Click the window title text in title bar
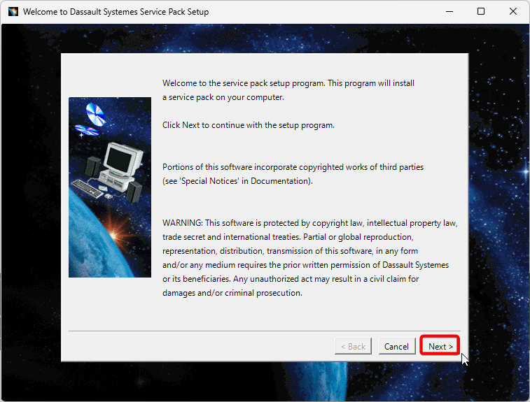Screen dimensions: 530x402 click(116, 12)
